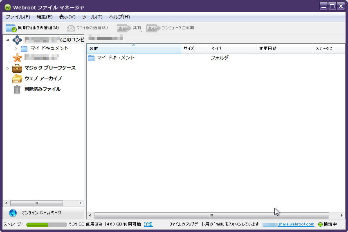Open the share.webroot.com link
The width and height of the screenshot is (348, 232).
[x=296, y=224]
